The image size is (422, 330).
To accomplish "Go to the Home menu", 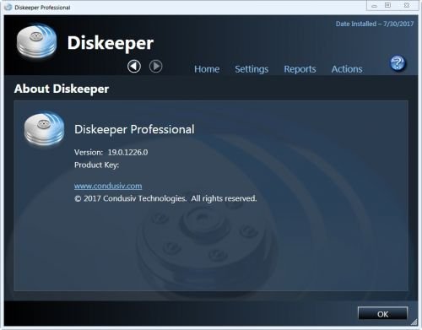I will click(x=207, y=69).
